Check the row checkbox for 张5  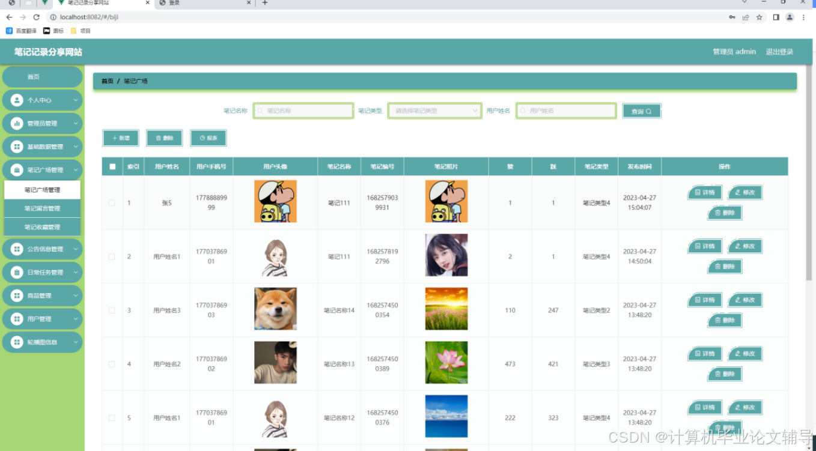112,203
